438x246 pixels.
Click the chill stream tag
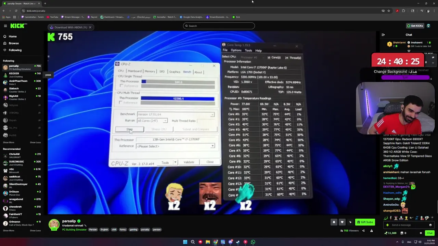(x=114, y=230)
